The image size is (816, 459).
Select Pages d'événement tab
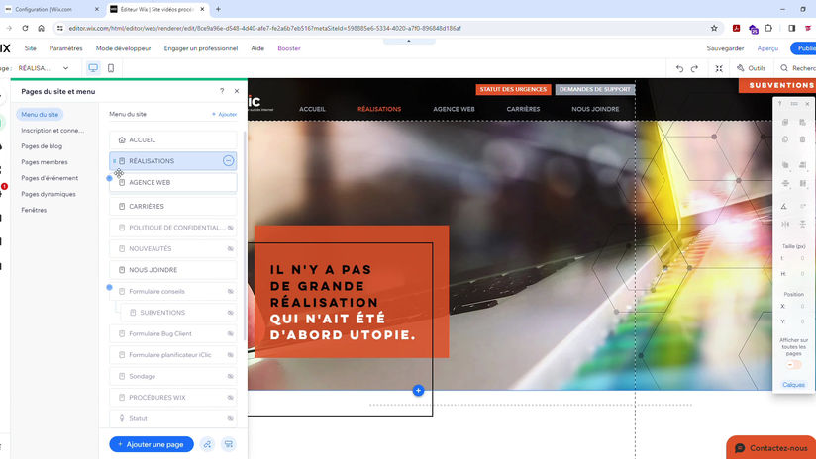tap(50, 178)
